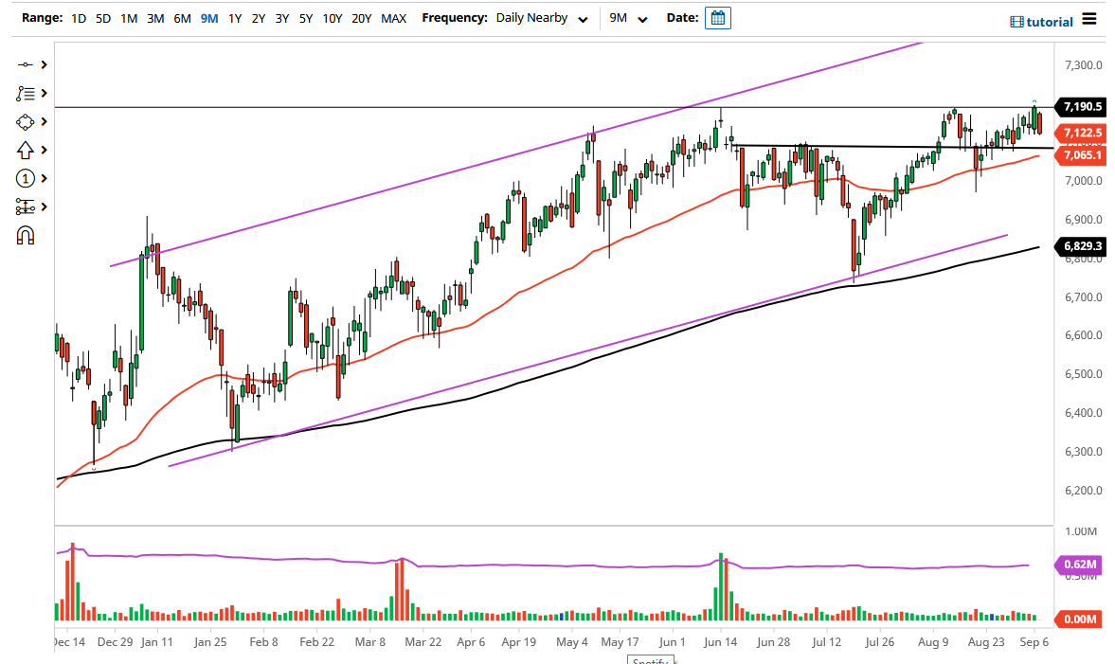Image resolution: width=1115 pixels, height=664 pixels.
Task: Switch the range to 1D
Action: [79, 17]
